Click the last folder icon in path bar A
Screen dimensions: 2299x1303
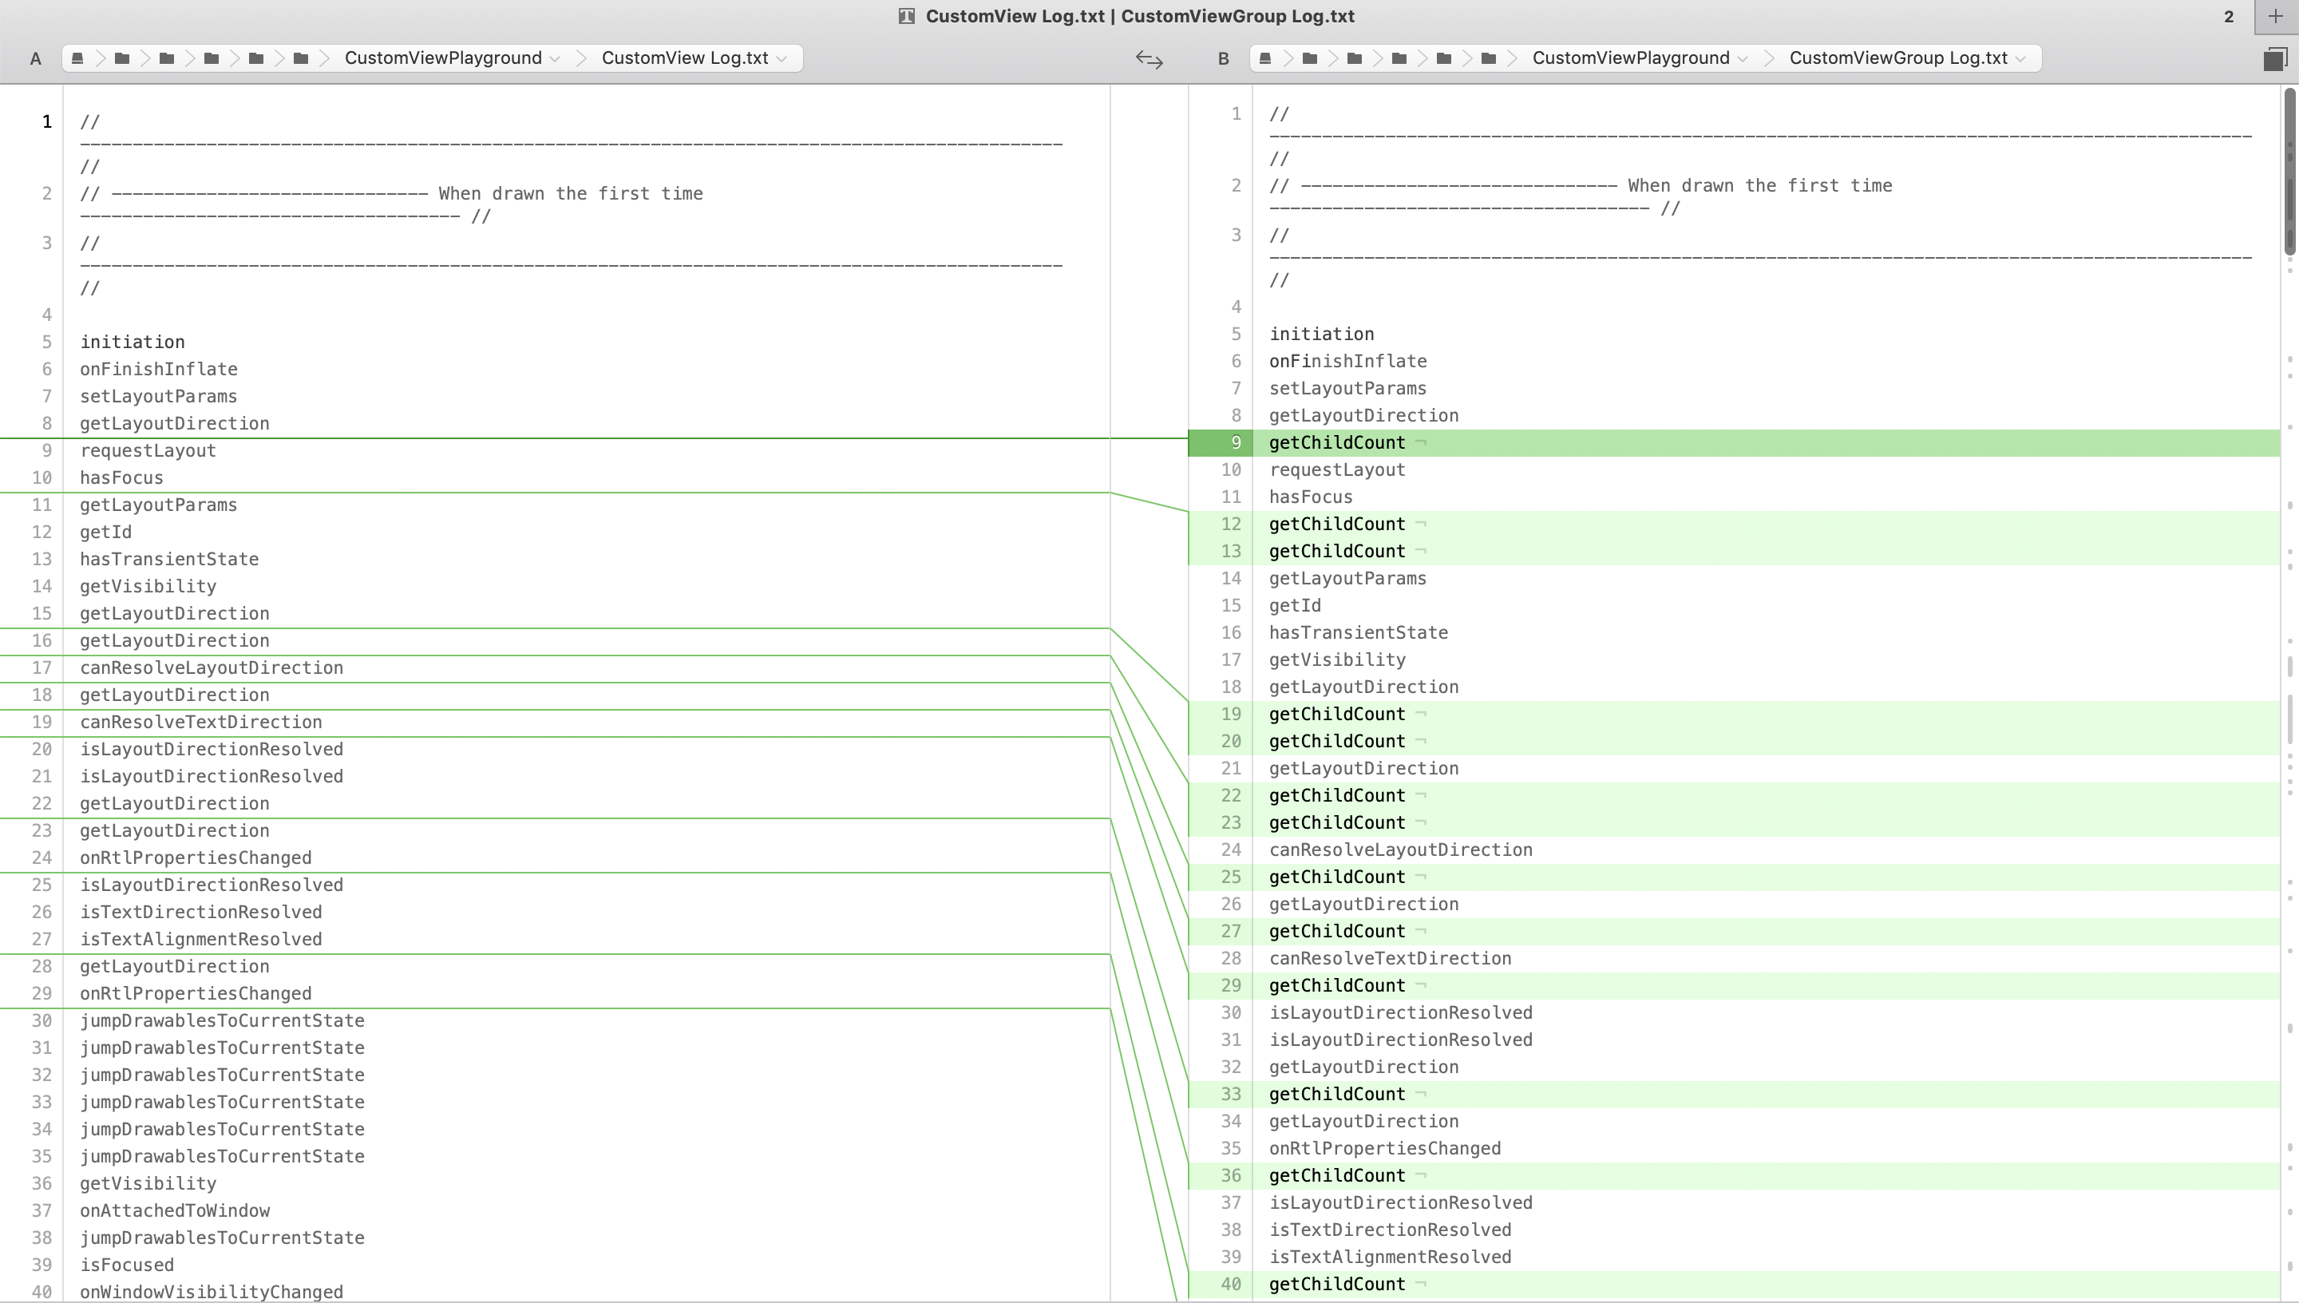tap(301, 58)
